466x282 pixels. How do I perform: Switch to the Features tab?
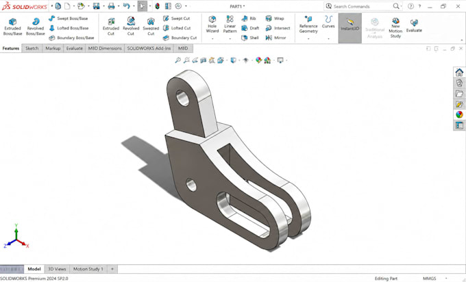click(x=11, y=48)
